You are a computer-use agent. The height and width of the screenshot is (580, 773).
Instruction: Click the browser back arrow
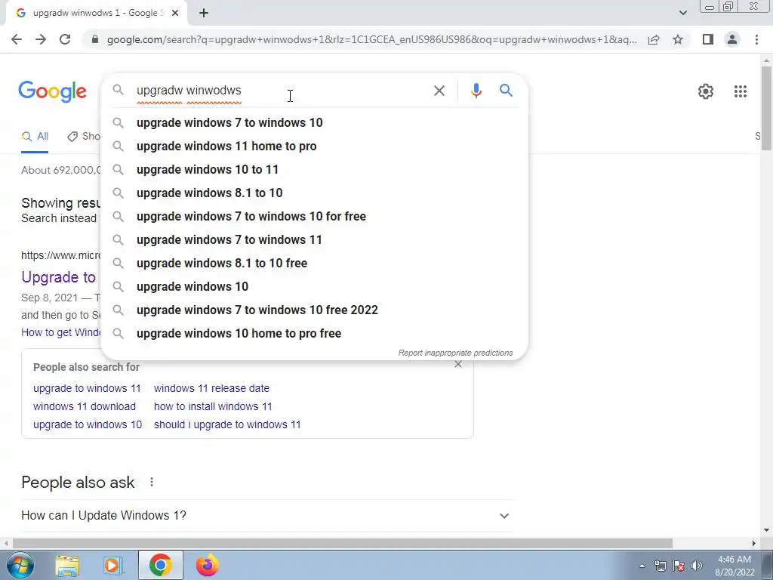pyautogui.click(x=17, y=39)
